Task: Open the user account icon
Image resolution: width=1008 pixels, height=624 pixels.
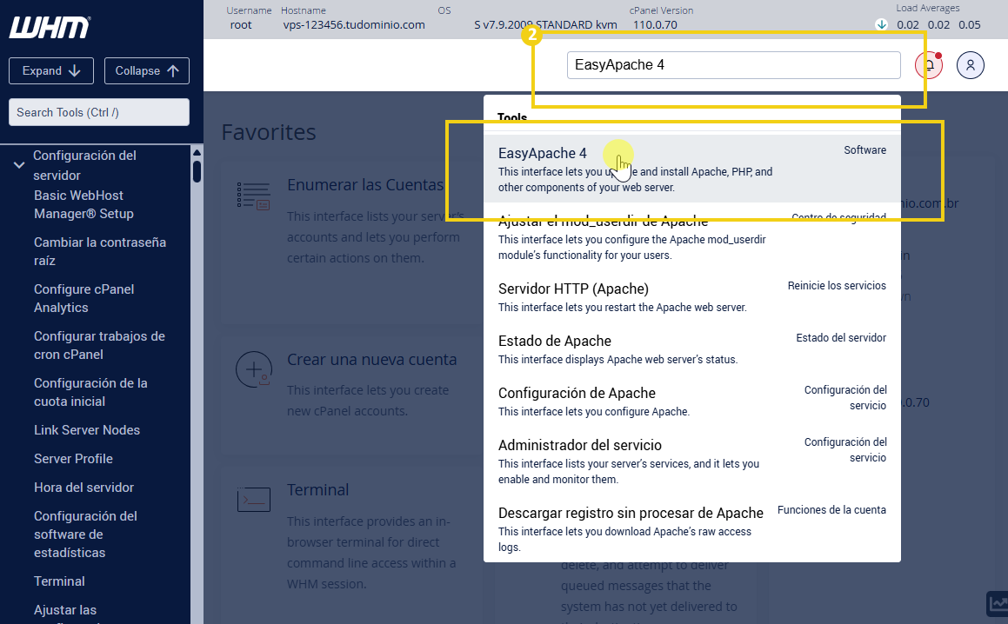Action: pos(970,65)
